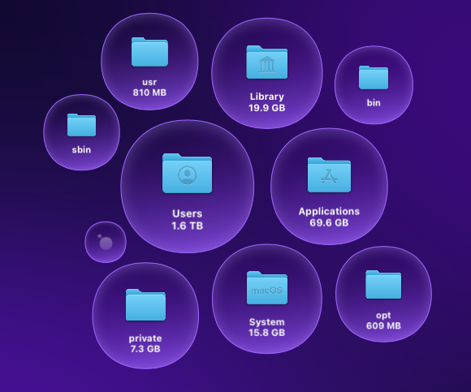Viewport: 471px width, 392px height.
Task: Select the private folder icon
Action: [x=145, y=305]
